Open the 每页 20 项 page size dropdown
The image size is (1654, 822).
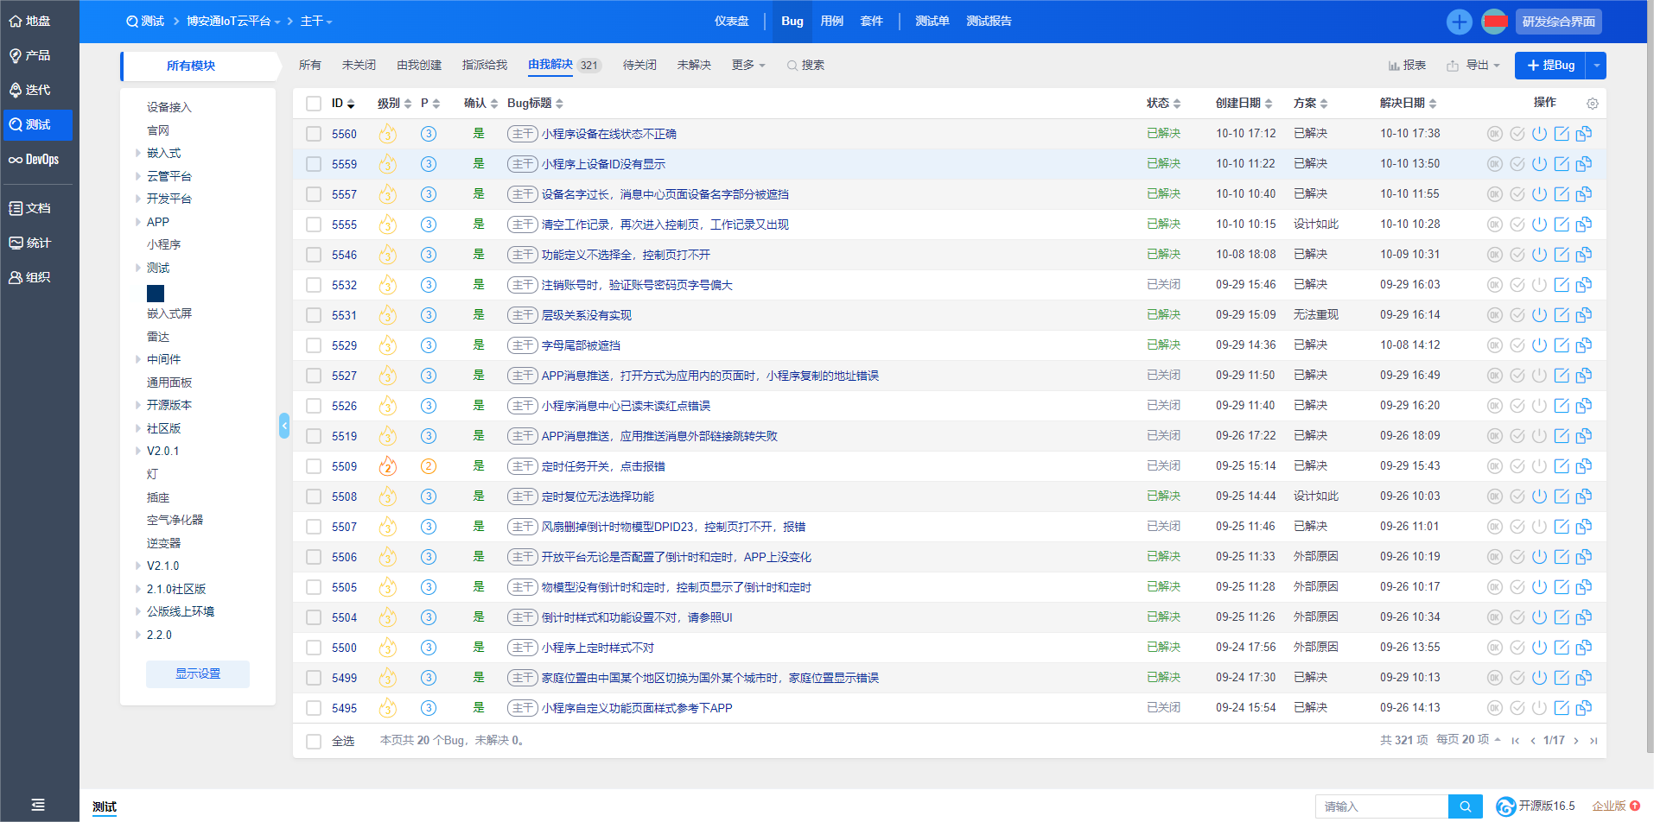coord(1468,740)
